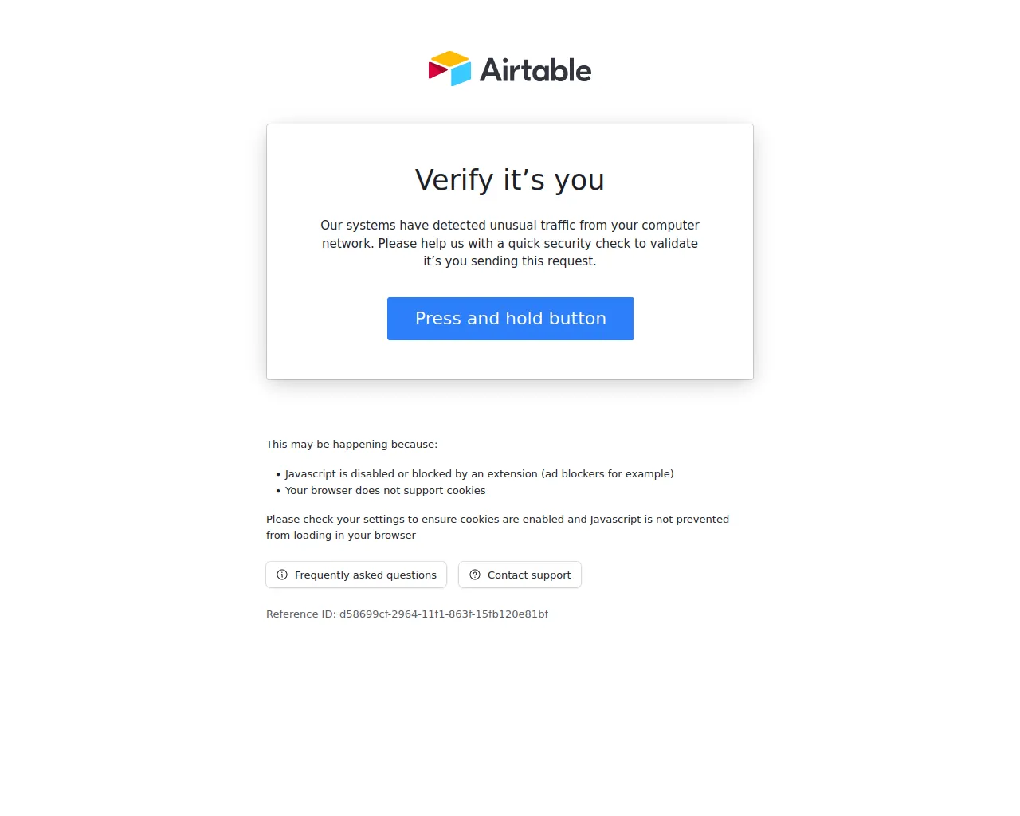Click the question mark icon beside Contact support
1020x816 pixels.
[475, 575]
